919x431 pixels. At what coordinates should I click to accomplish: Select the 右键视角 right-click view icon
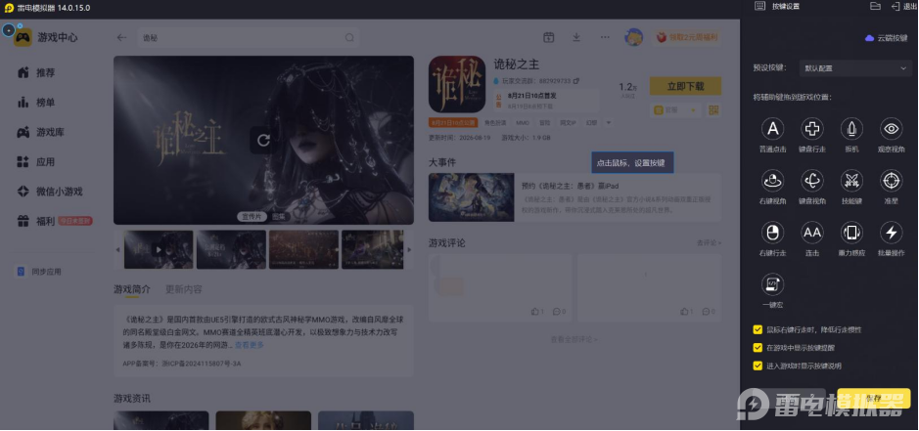tap(772, 181)
